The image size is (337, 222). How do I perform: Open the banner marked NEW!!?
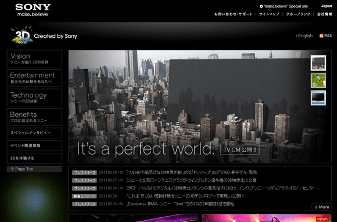pos(267,218)
